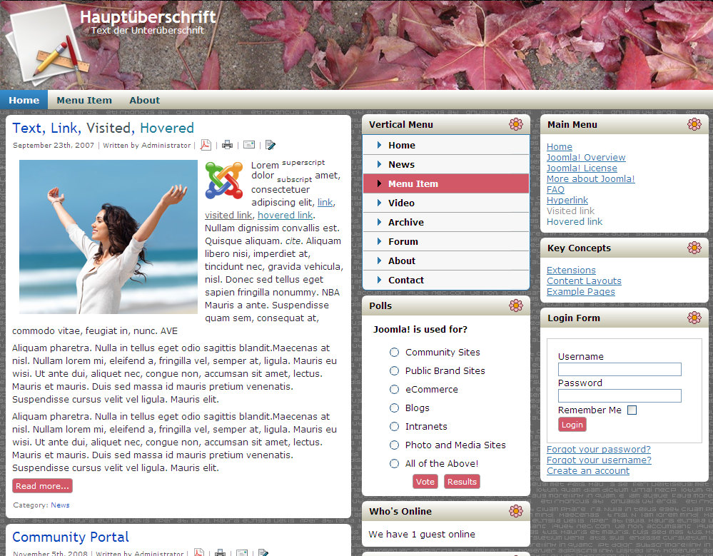Open the Forgot your username? link
Image resolution: width=713 pixels, height=556 pixels.
pos(599,460)
